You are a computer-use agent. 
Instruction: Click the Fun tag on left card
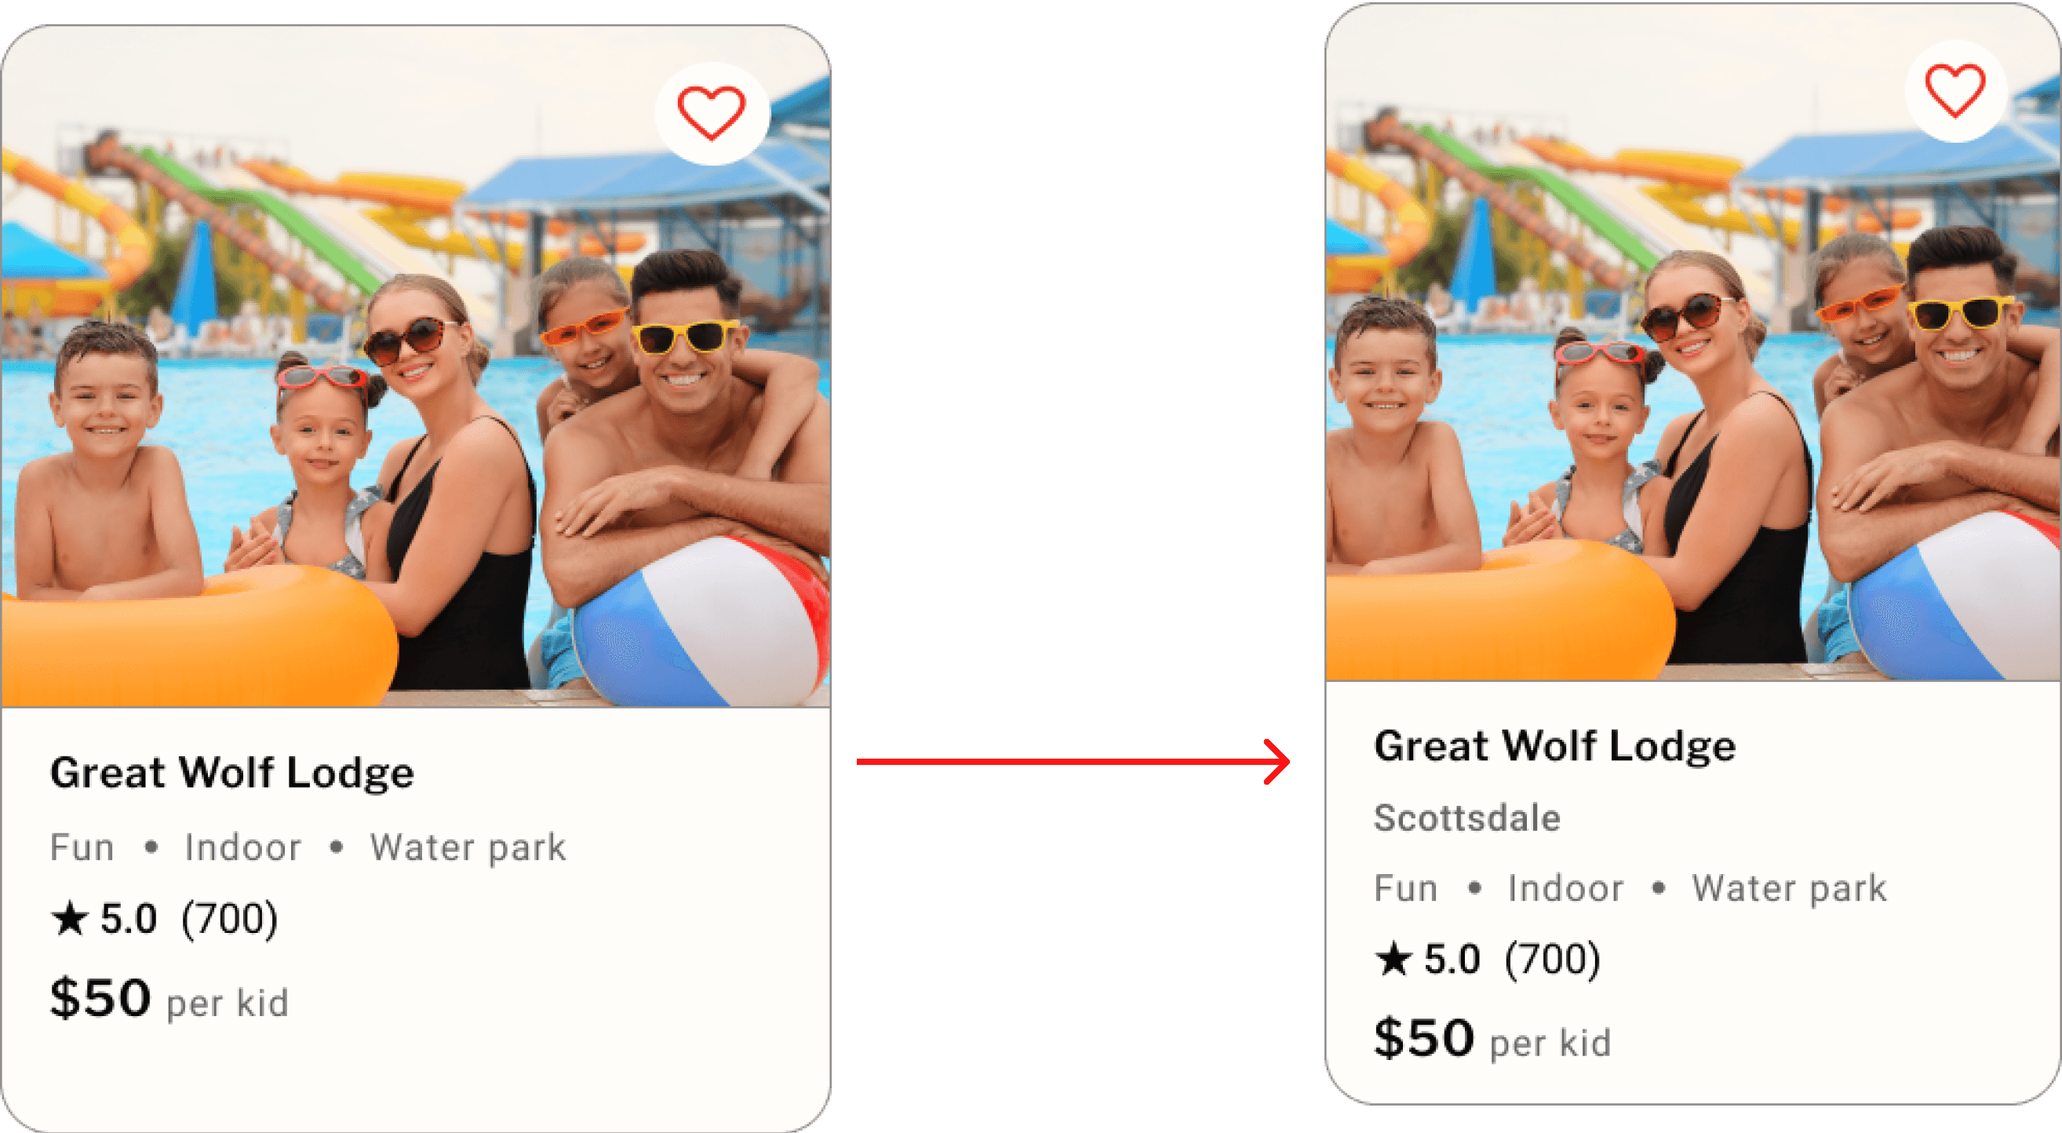point(82,847)
